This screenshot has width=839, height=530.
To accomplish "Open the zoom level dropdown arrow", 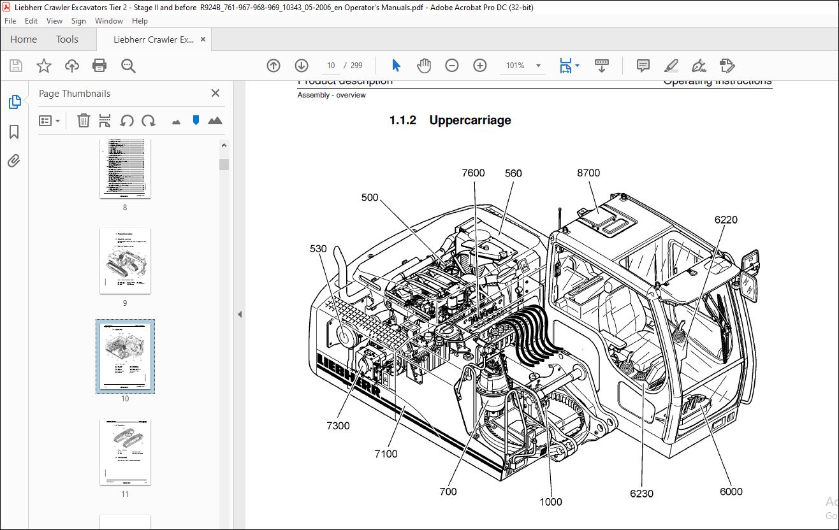I will 539,66.
